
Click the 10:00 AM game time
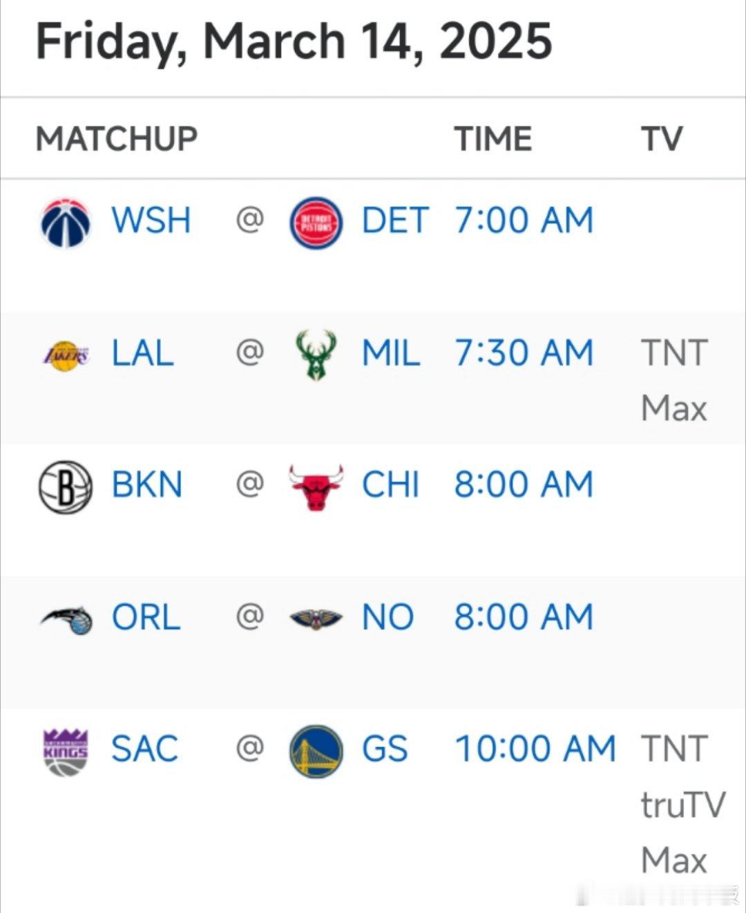[535, 749]
